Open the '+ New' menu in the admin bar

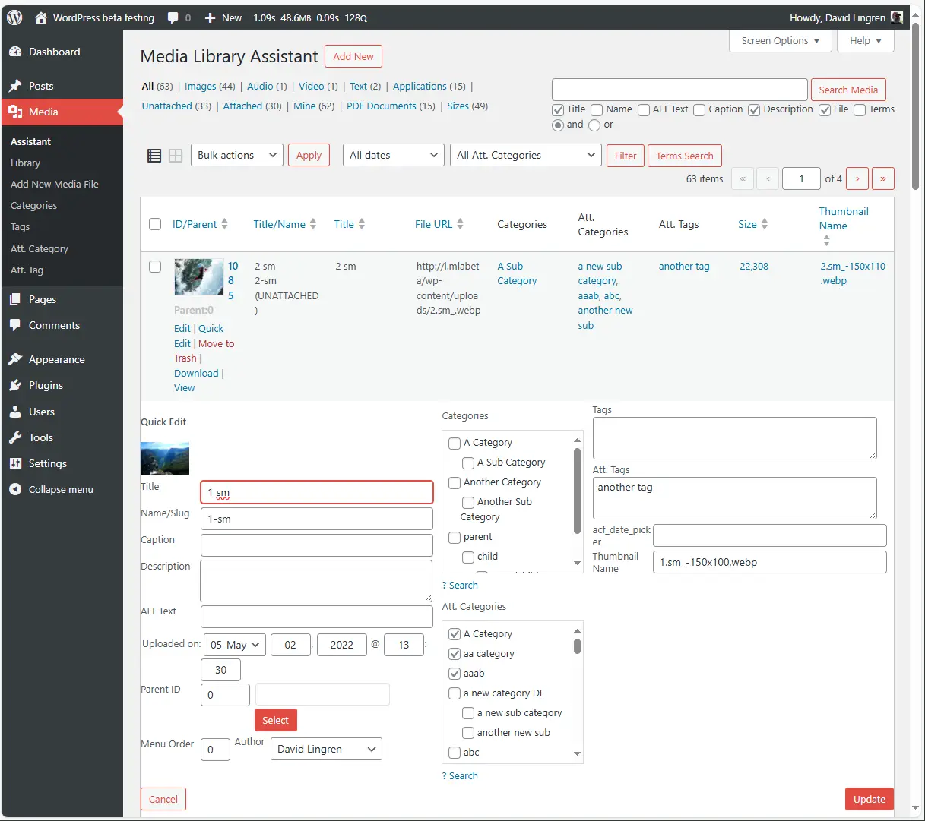223,17
